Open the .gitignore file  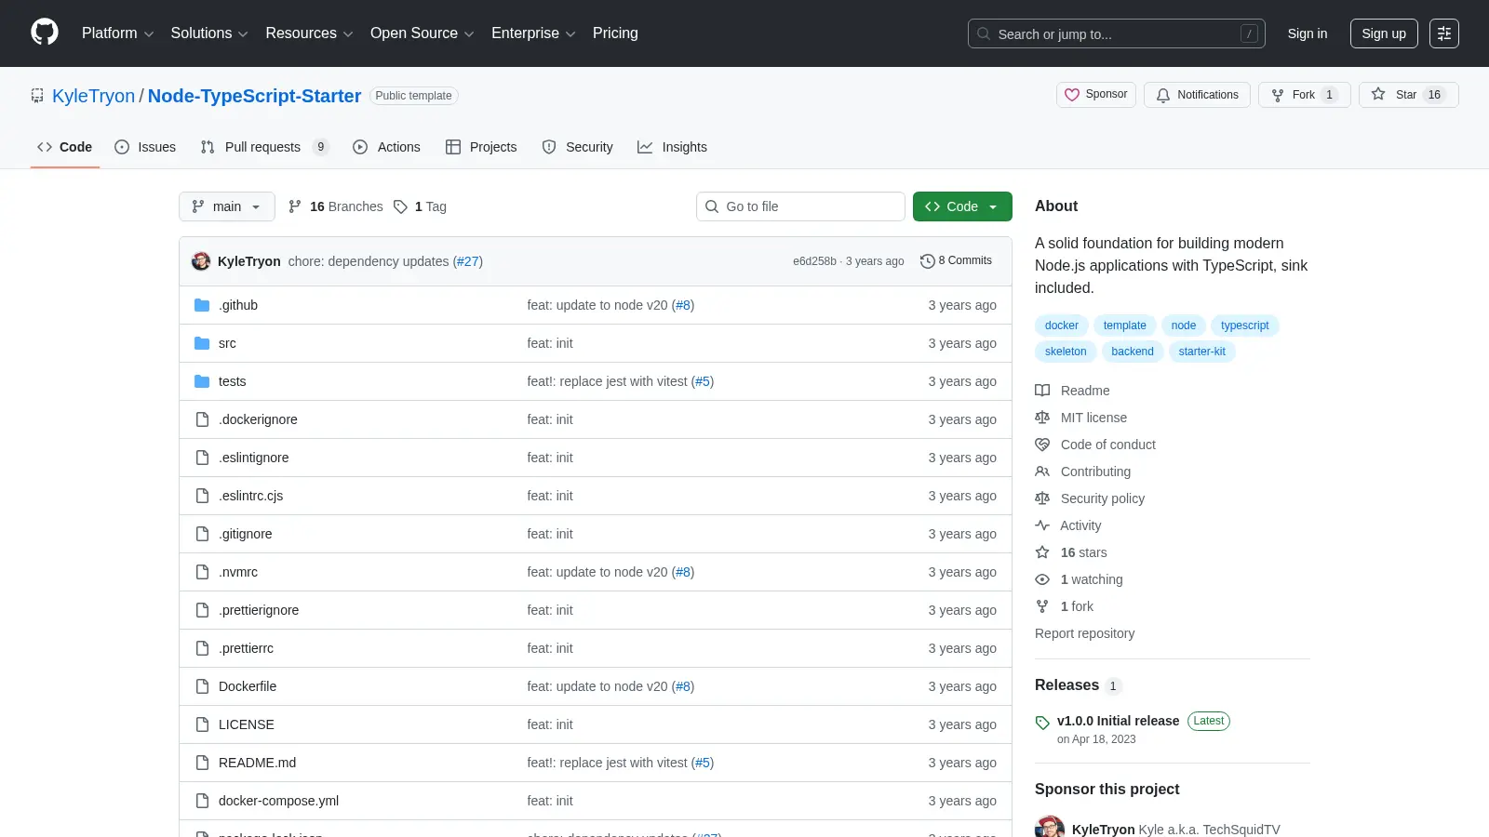tap(245, 534)
